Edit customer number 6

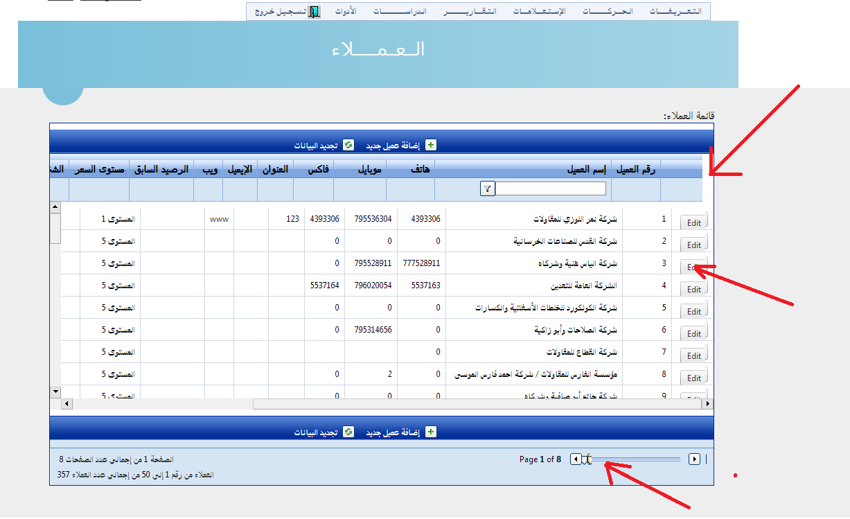(x=694, y=333)
